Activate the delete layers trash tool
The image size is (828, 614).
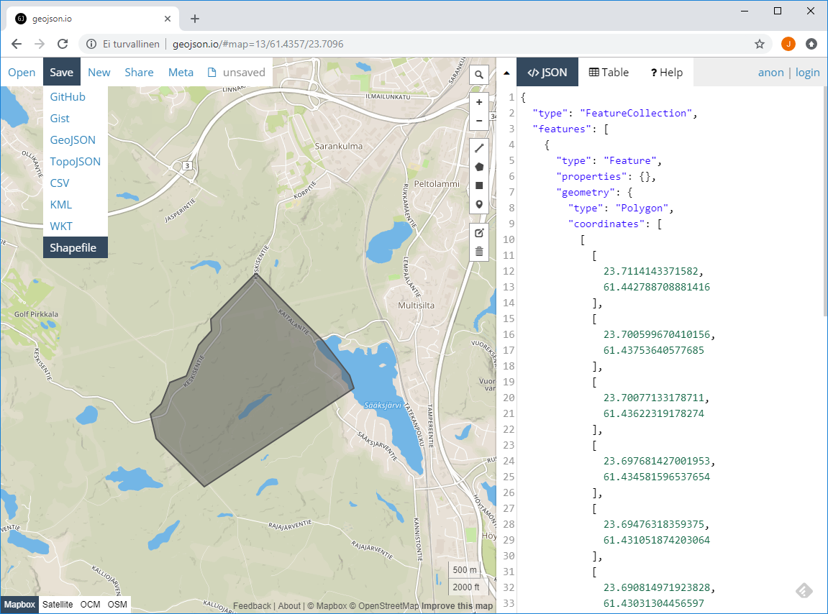(479, 252)
